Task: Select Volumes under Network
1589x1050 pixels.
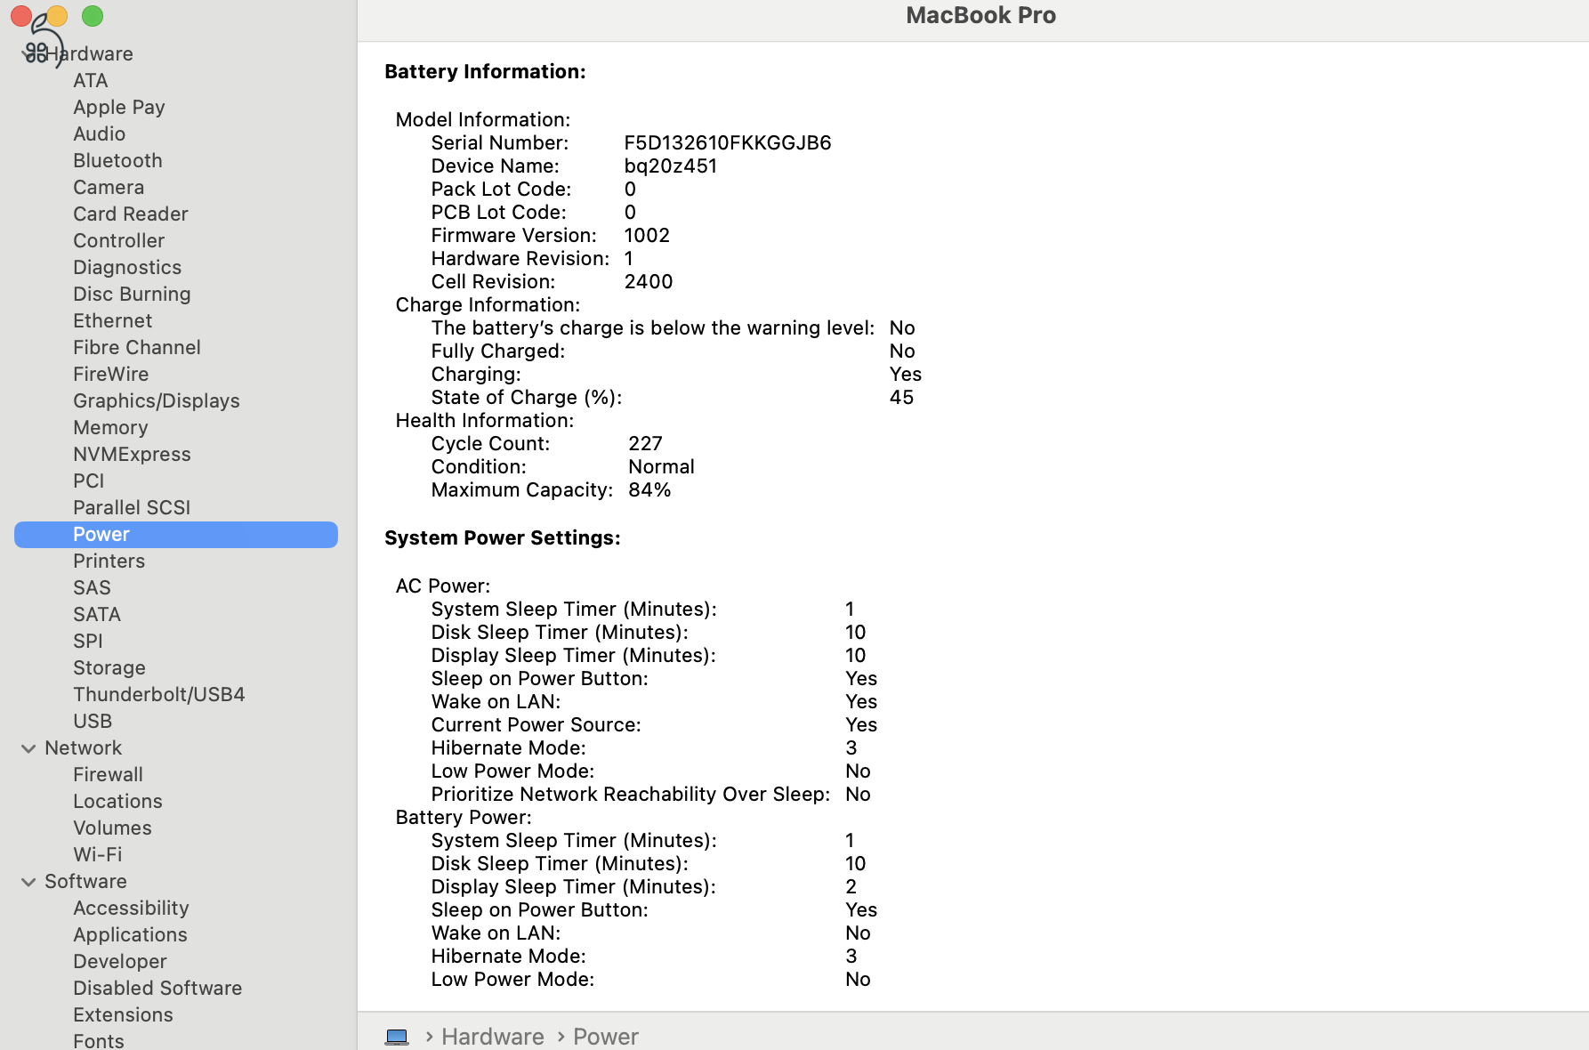Action: [x=113, y=828]
